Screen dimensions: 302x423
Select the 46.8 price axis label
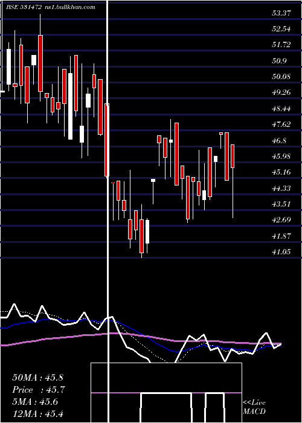coord(279,140)
